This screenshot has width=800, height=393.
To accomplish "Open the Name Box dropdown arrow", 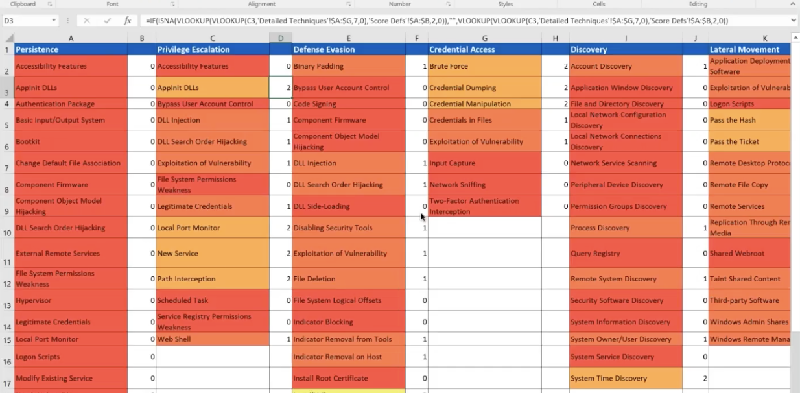I will pos(54,21).
